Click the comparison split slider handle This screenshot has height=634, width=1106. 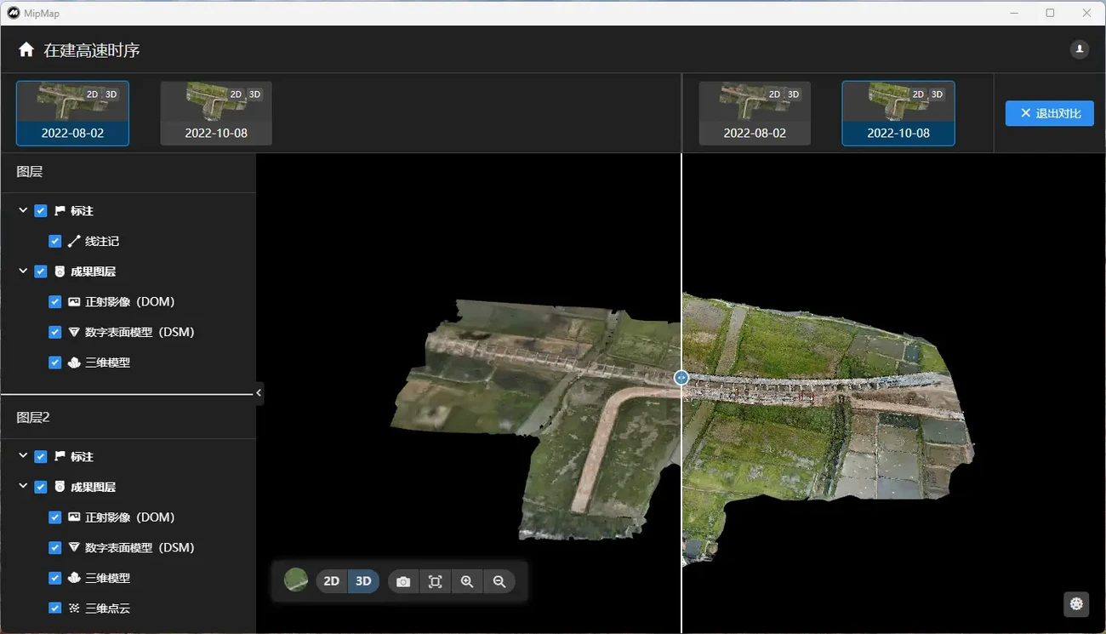pyautogui.click(x=681, y=378)
